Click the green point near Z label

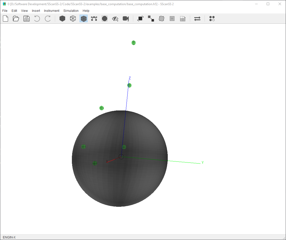tap(129, 85)
